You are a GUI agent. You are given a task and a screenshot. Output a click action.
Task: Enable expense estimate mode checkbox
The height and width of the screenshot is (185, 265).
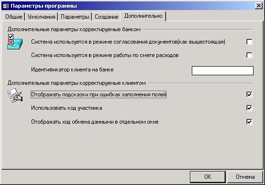coord(249,55)
